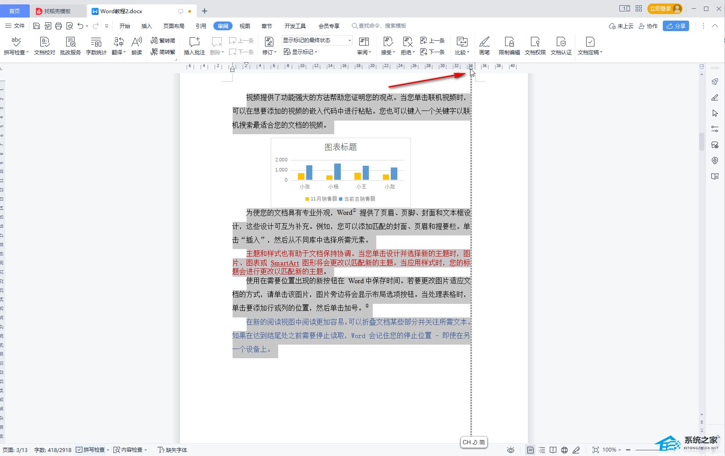Click the Share (分享) button
The image size is (725, 456).
(x=675, y=26)
